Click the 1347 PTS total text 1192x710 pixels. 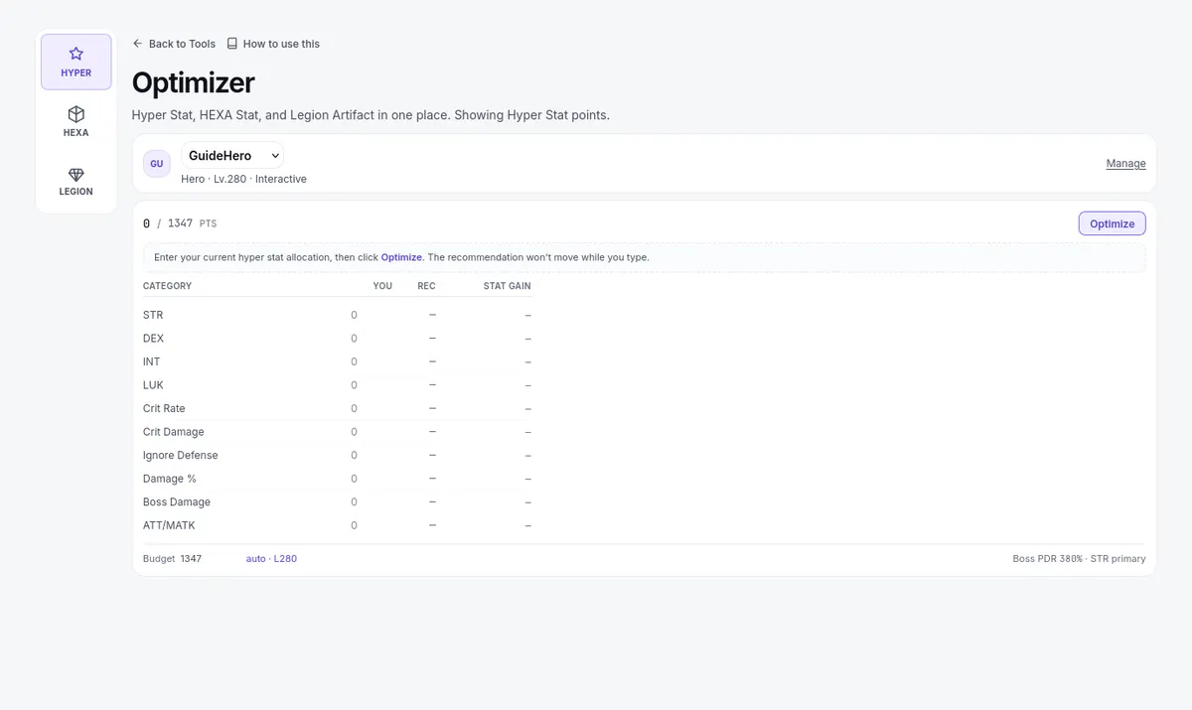coord(192,223)
